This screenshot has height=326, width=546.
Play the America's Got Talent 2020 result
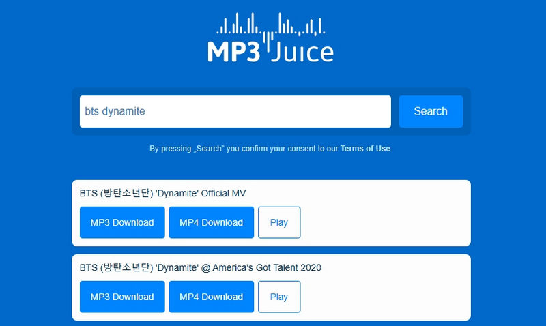click(279, 297)
